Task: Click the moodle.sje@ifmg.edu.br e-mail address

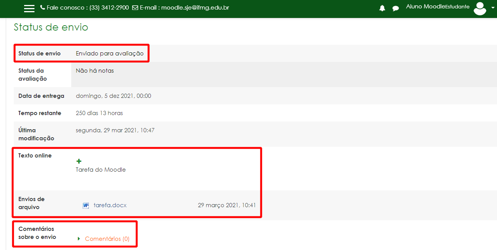Action: (x=195, y=8)
